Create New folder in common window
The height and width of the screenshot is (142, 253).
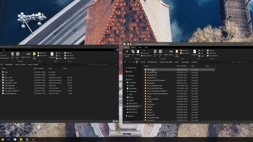pos(177,53)
